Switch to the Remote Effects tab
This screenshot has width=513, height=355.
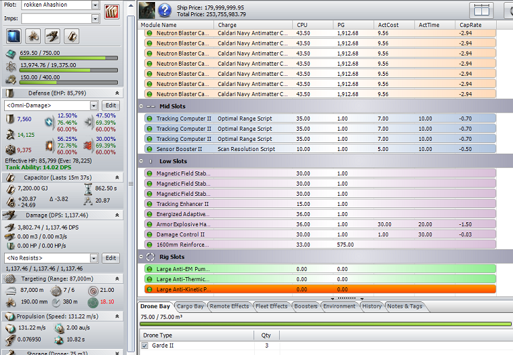[x=229, y=306]
